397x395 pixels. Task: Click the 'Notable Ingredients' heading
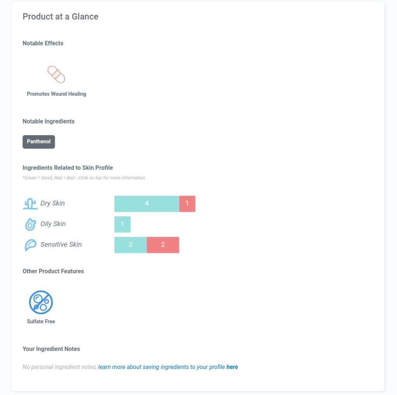tap(48, 121)
